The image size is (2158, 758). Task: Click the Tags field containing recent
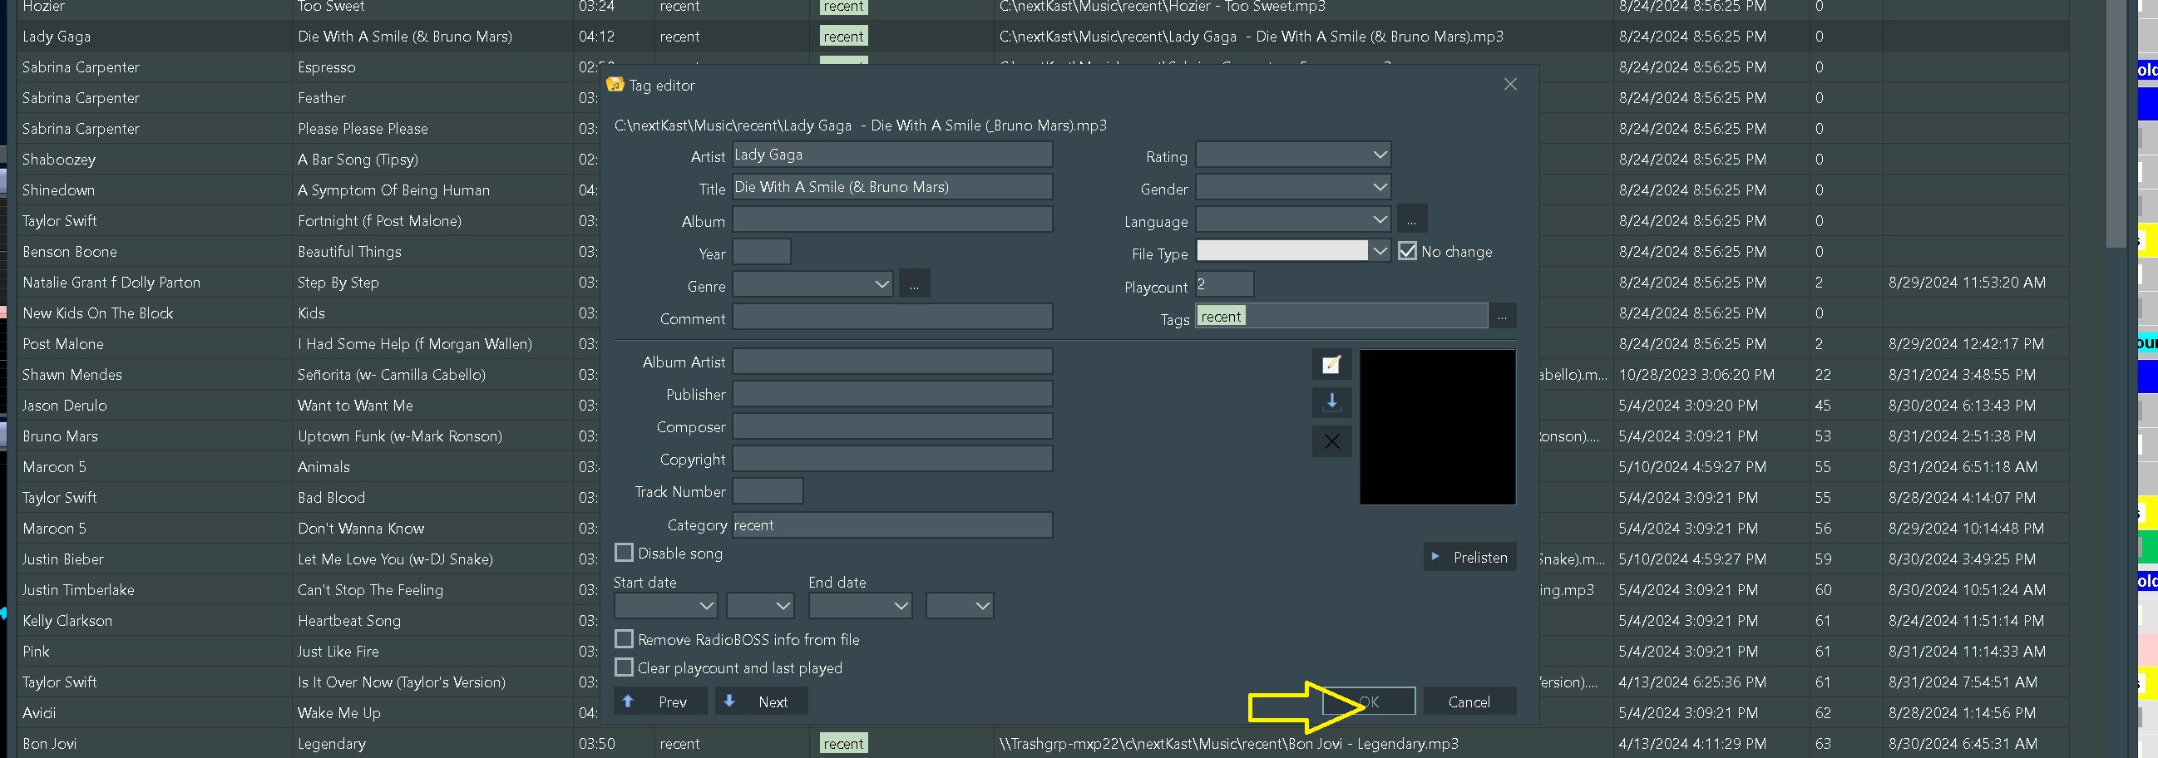point(1341,316)
